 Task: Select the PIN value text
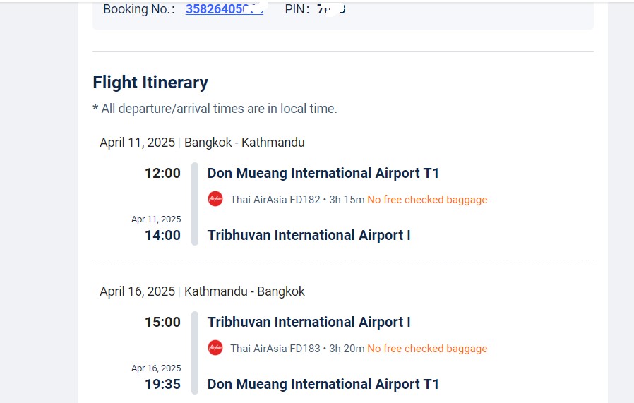tap(331, 9)
